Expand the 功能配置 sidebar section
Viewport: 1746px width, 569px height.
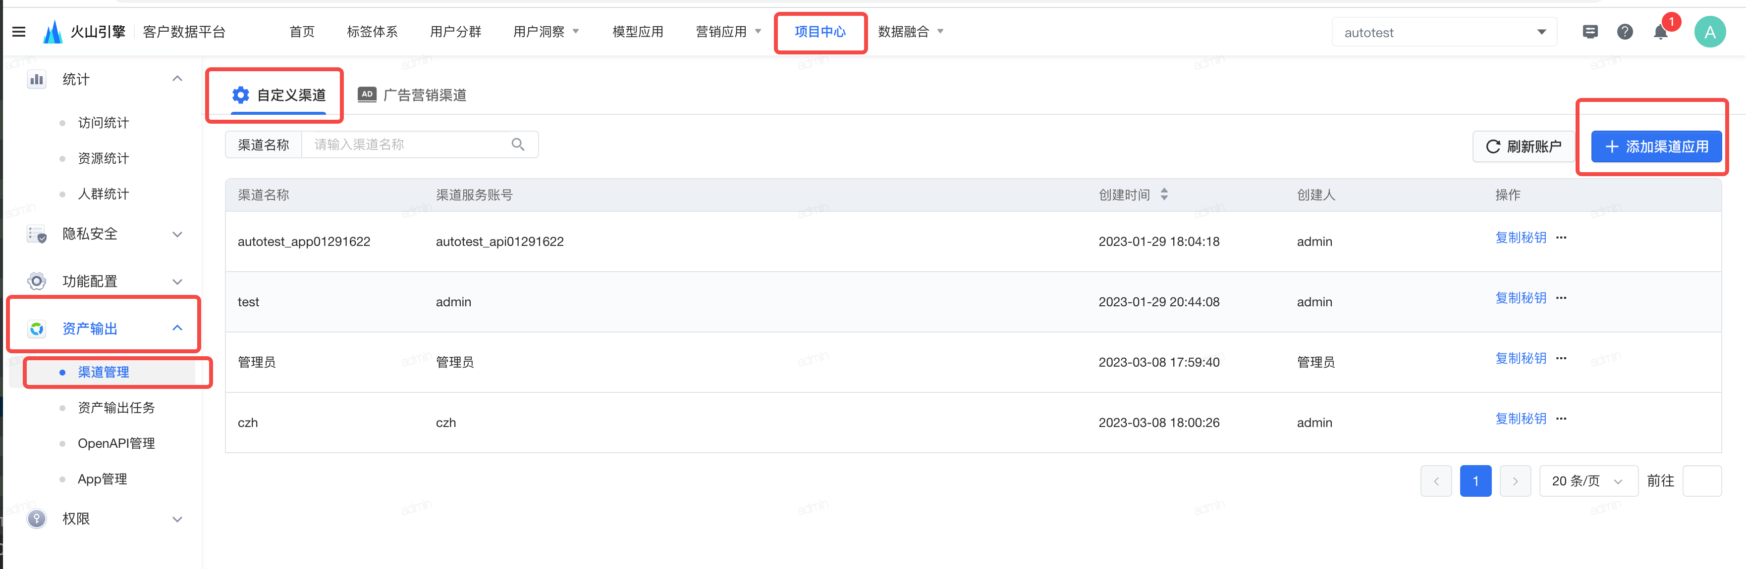[177, 282]
